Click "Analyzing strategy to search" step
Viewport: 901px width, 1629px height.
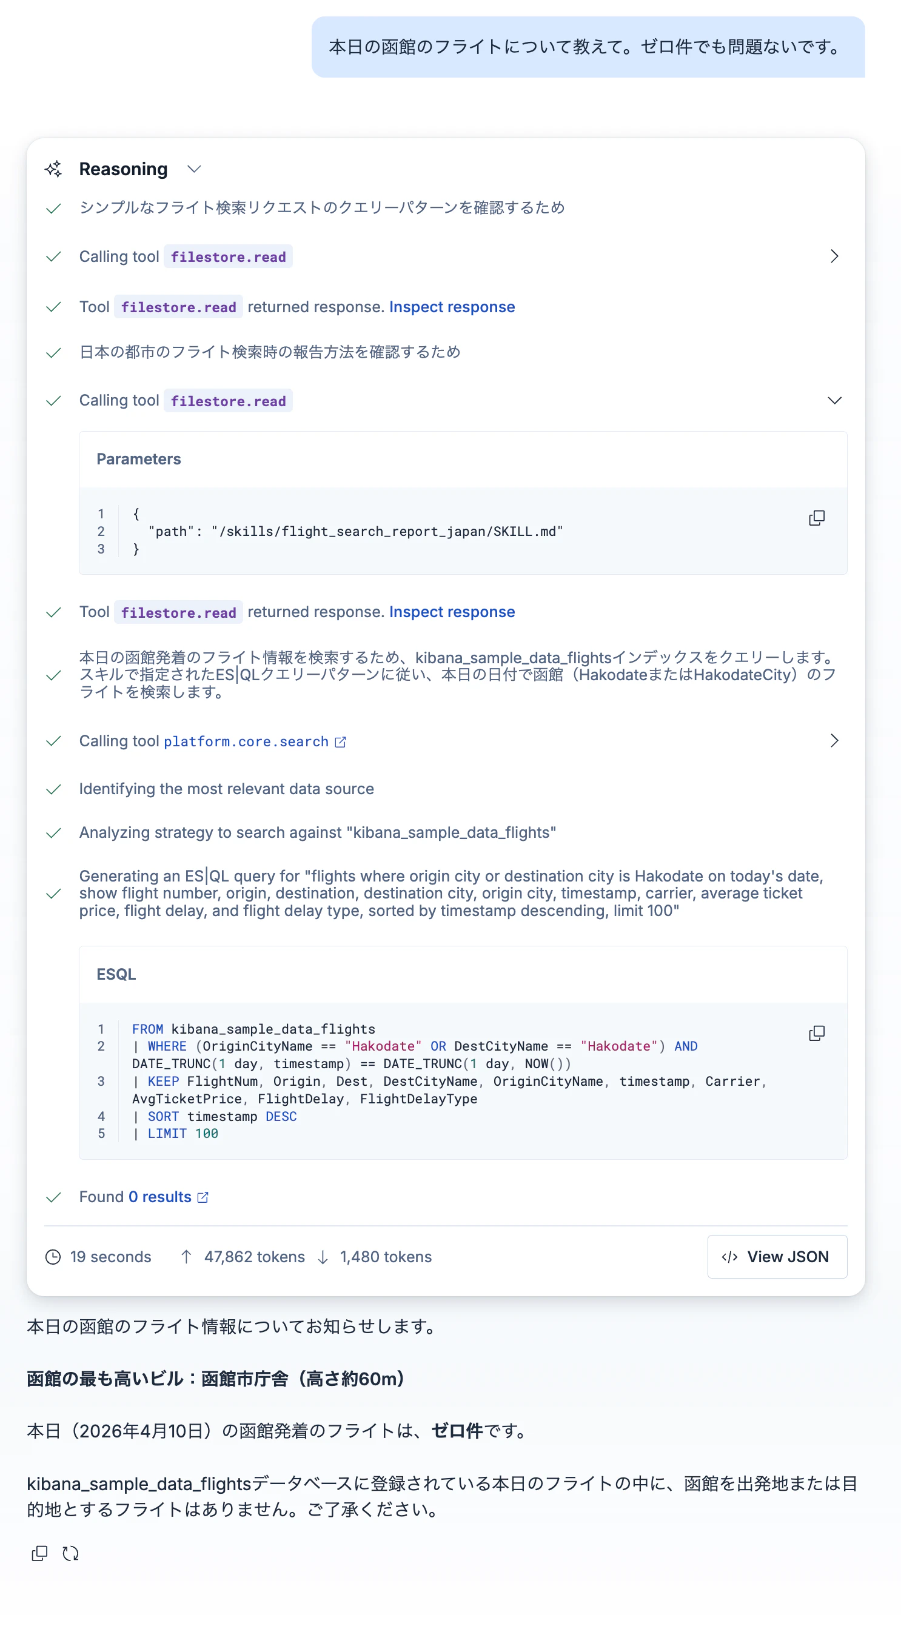coord(317,832)
